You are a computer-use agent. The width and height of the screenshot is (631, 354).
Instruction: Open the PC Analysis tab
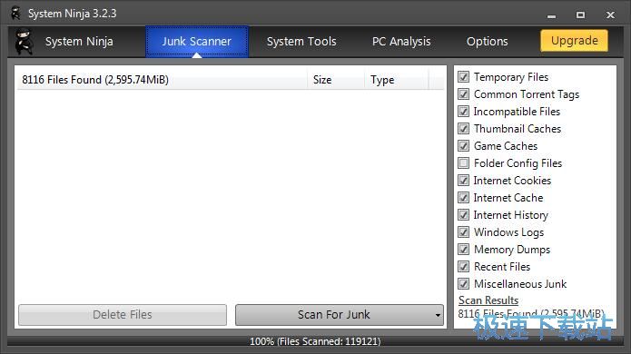coord(401,42)
